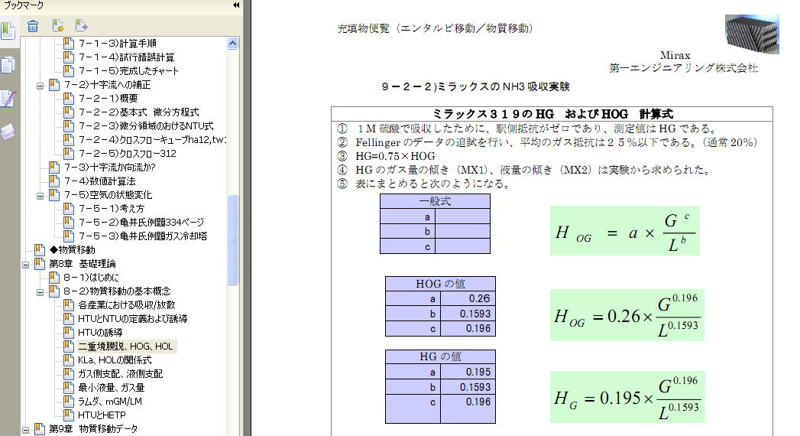Open bookmark 7-2-5)クロスフロー312
The image size is (800, 436).
127,154
